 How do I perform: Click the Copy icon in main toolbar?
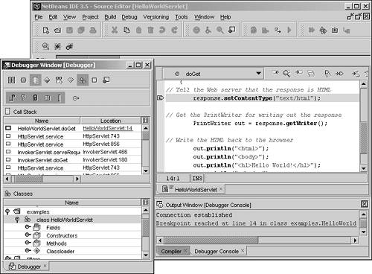coord(126,30)
